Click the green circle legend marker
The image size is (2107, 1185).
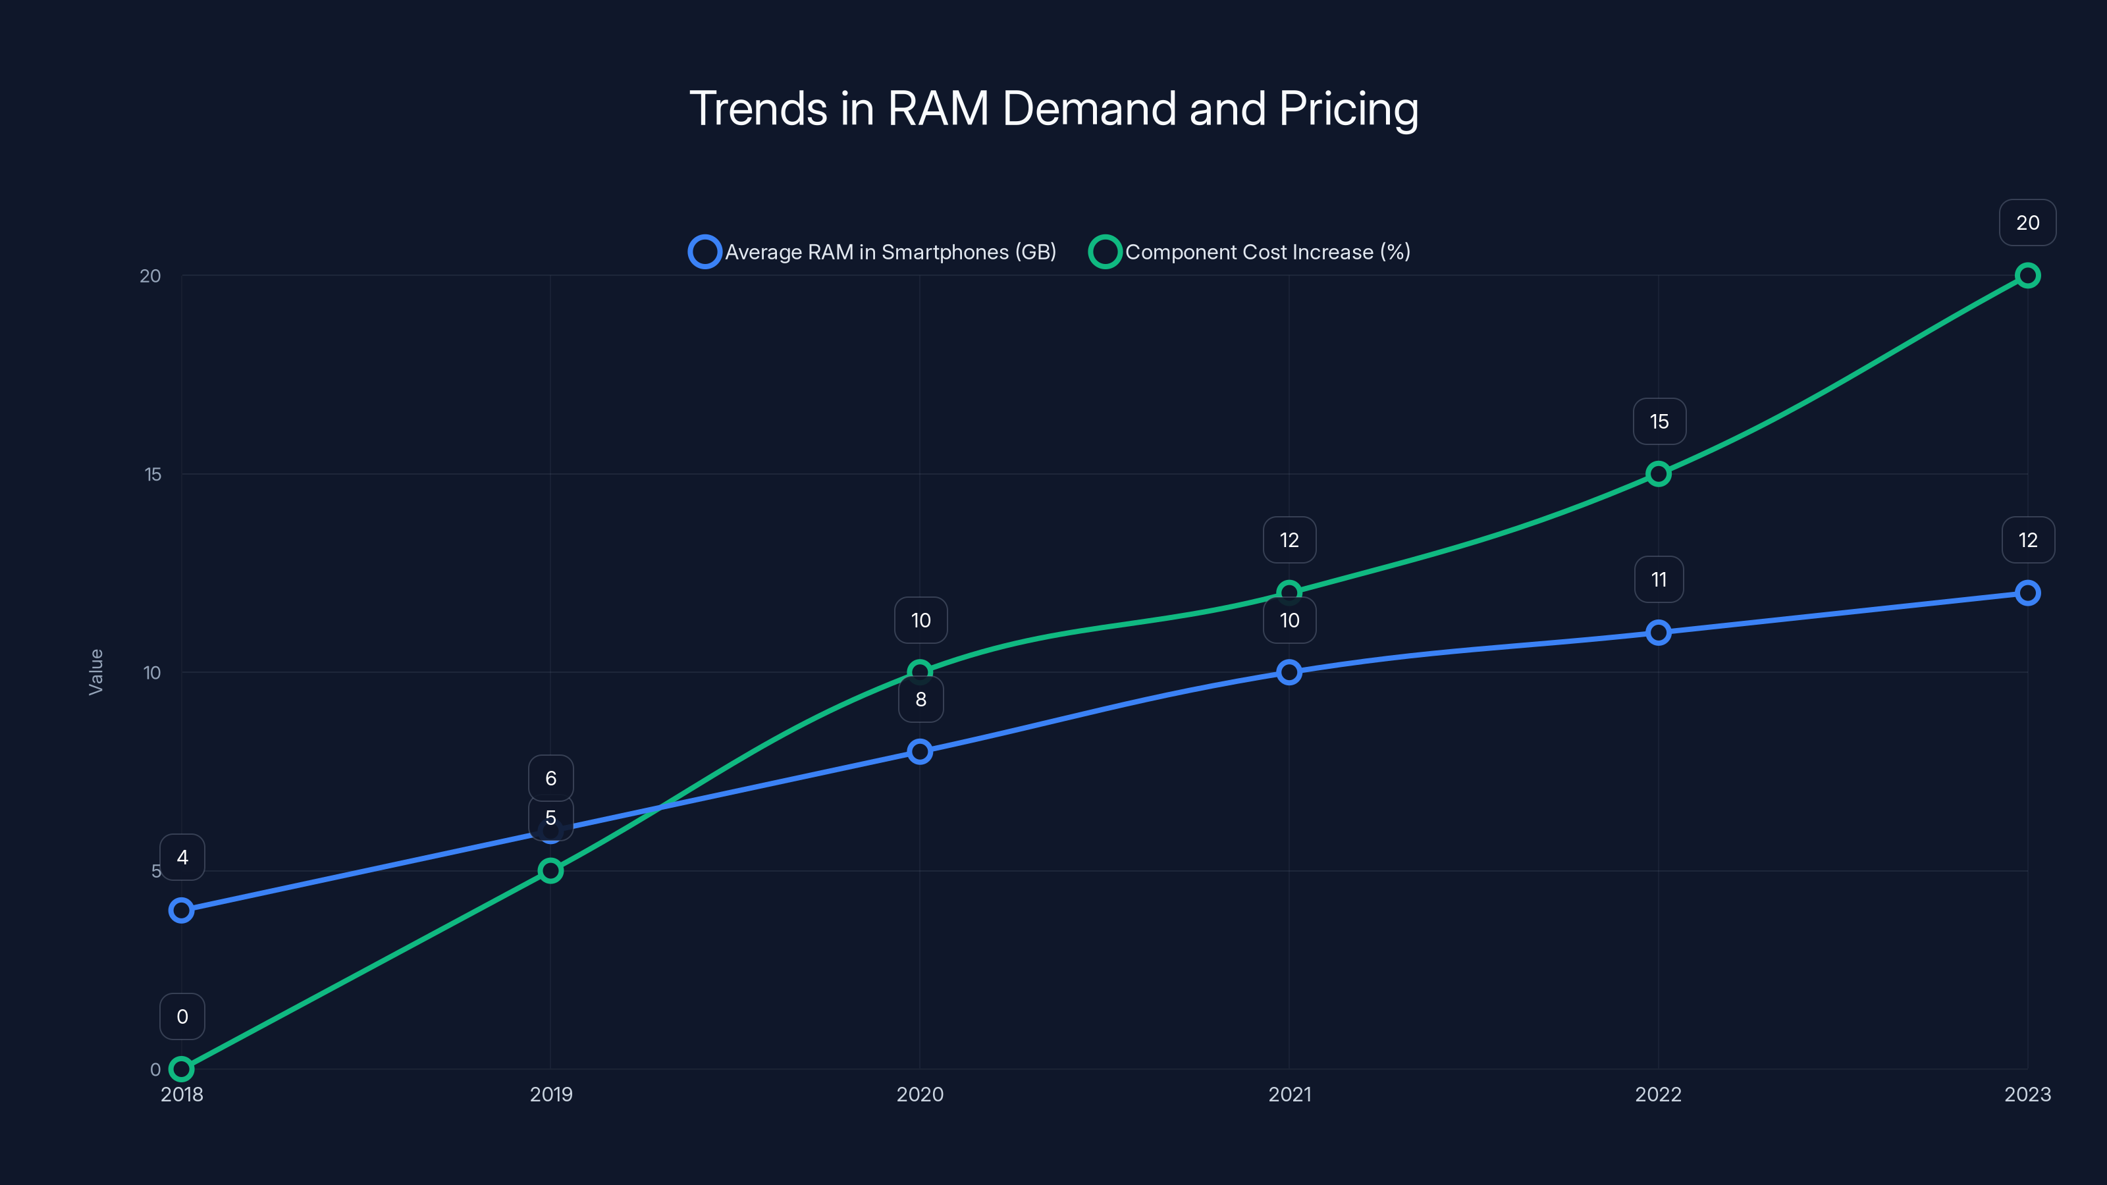1106,252
